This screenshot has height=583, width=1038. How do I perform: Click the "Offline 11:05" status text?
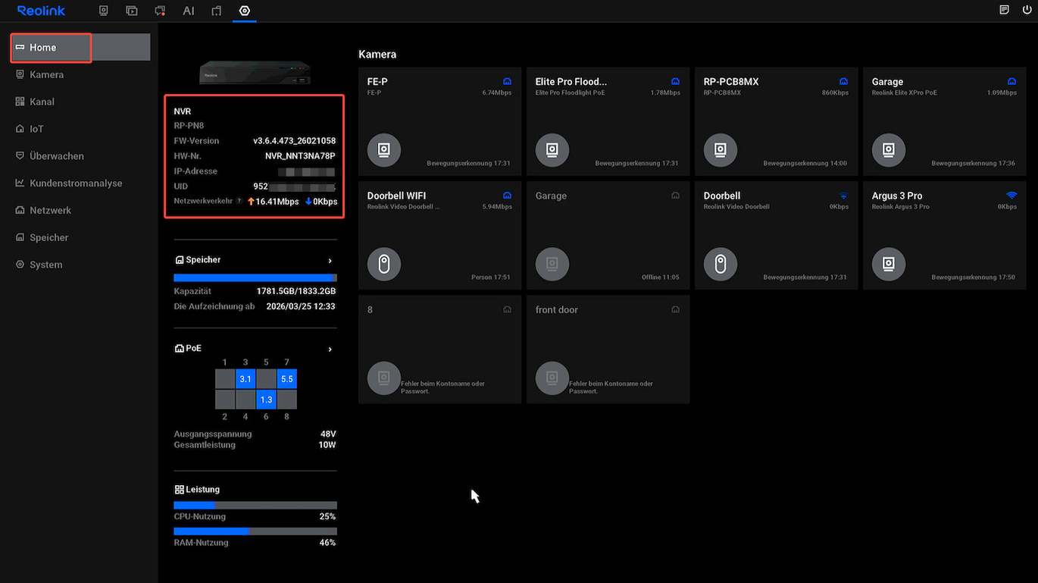(x=661, y=277)
